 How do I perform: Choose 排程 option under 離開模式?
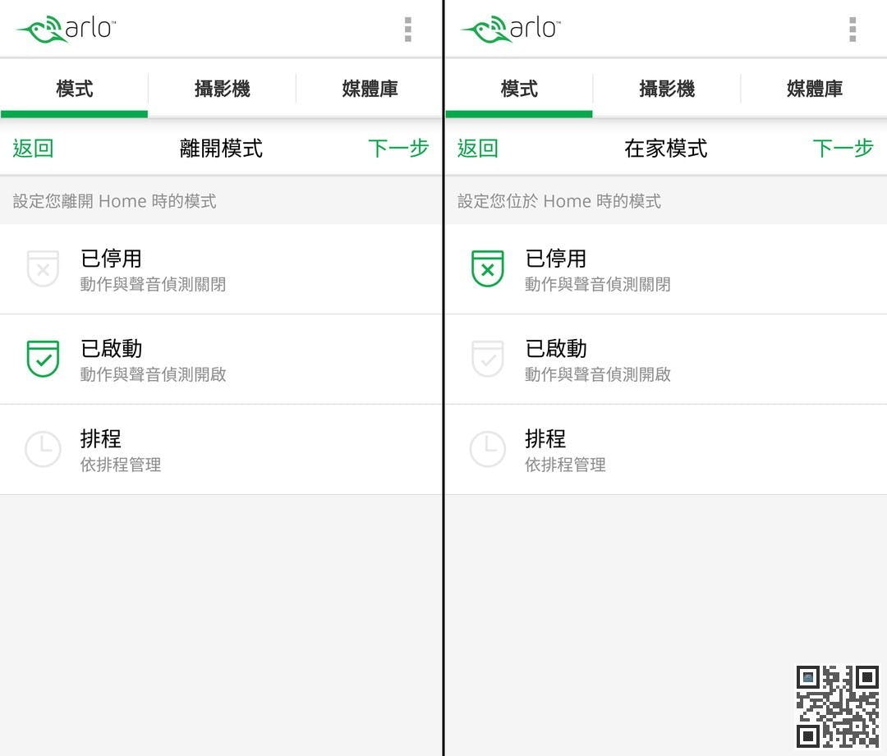pos(221,450)
